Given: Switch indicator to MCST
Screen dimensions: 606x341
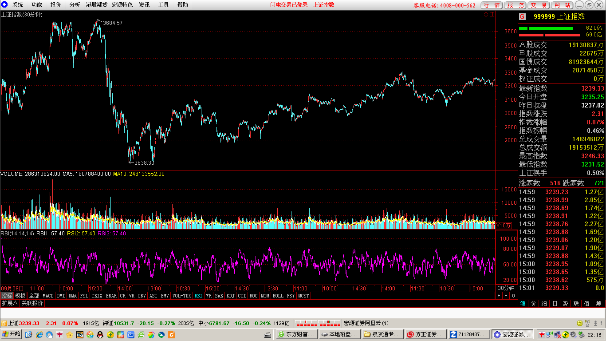Looking at the screenshot, I should click(304, 296).
